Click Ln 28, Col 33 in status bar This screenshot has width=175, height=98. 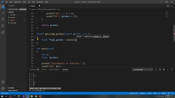pyautogui.click(x=133, y=93)
